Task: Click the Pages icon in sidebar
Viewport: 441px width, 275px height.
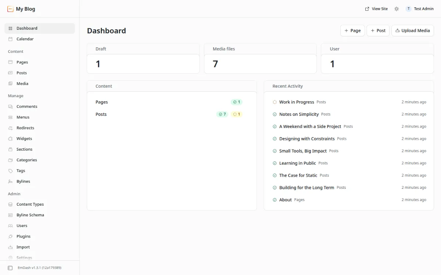Action: pyautogui.click(x=10, y=62)
